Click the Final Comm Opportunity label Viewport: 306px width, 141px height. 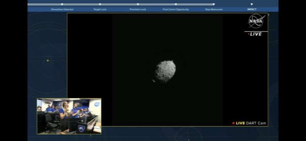[x=176, y=9]
